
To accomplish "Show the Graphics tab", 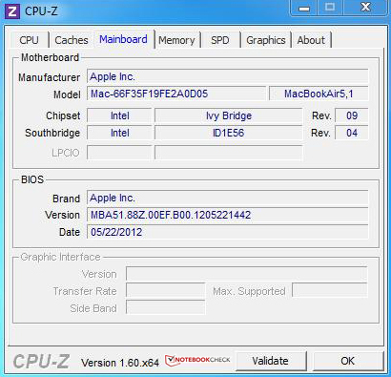I will coord(266,40).
